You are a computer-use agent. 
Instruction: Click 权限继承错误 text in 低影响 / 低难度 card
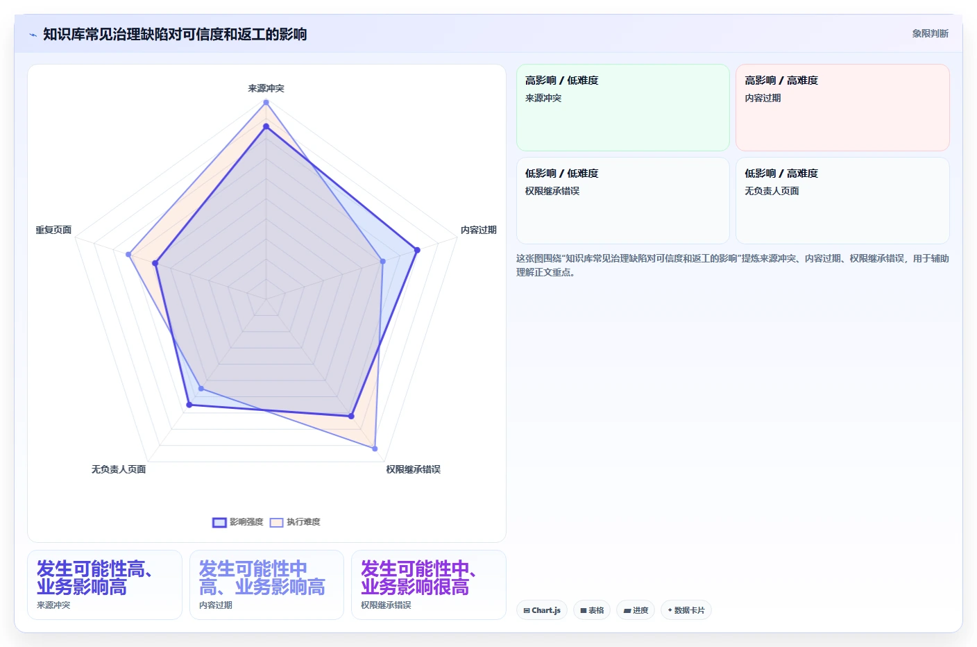point(552,191)
